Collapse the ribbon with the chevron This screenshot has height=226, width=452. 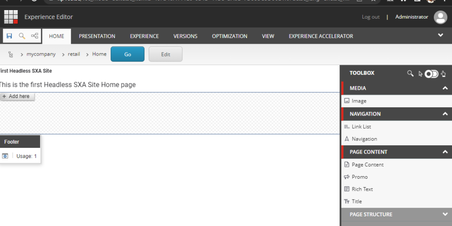click(441, 35)
